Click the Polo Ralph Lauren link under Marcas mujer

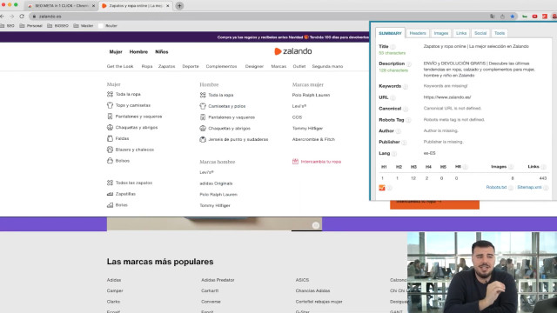pyautogui.click(x=311, y=95)
